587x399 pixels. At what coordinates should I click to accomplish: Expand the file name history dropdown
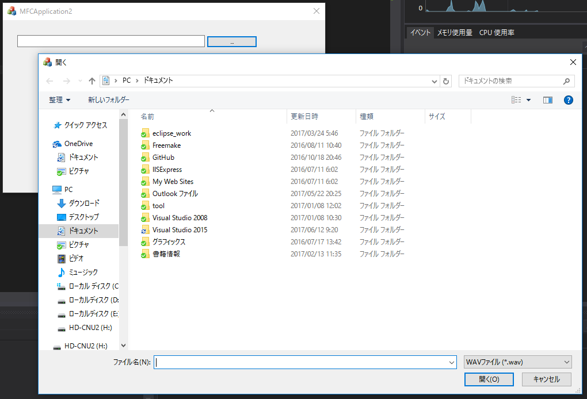(x=452, y=362)
